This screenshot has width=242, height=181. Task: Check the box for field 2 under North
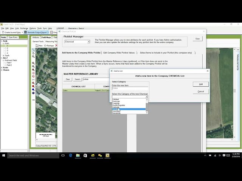click(x=6, y=48)
